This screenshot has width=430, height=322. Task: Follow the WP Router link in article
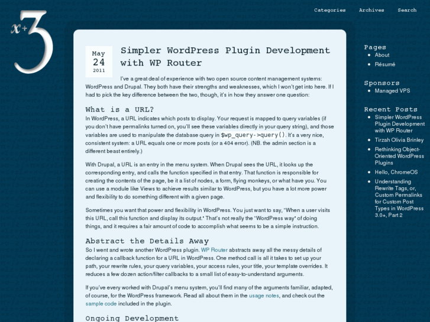[x=214, y=250]
